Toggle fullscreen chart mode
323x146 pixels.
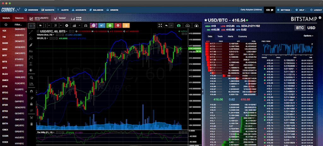[161, 25]
